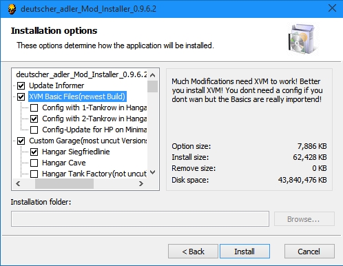The width and height of the screenshot is (343, 266).
Task: Enable the Hangar Cave checkbox
Action: [34, 163]
